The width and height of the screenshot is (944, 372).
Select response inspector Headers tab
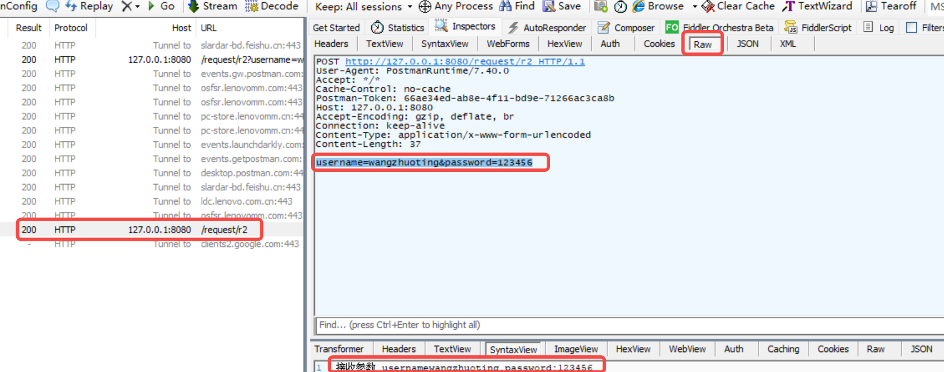tap(398, 349)
